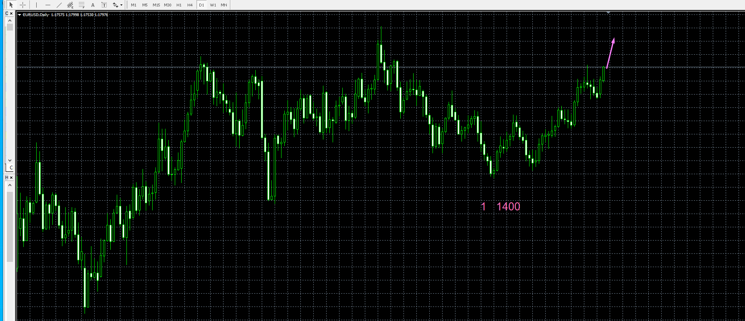
Task: Click the arrows objects tool icon
Action: pyautogui.click(x=115, y=5)
